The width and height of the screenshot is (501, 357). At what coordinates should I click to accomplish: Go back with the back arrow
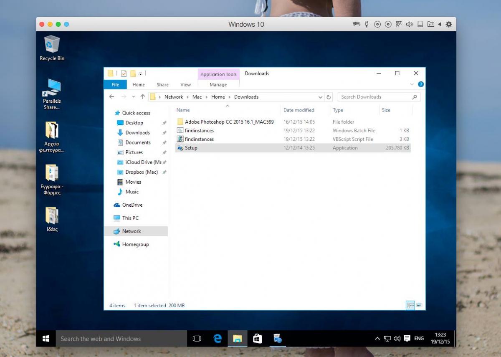111,97
